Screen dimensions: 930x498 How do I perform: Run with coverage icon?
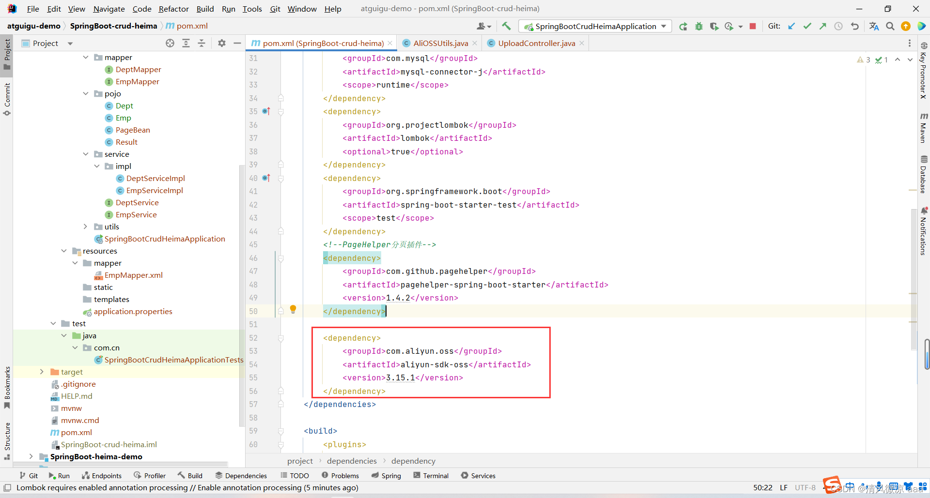click(714, 26)
